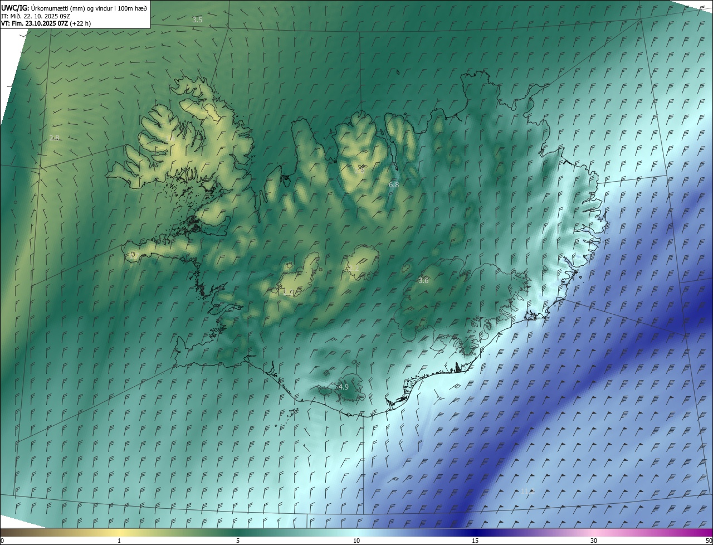Click the map value '3.5'
Viewport: 713px width, 545px height.
point(197,20)
